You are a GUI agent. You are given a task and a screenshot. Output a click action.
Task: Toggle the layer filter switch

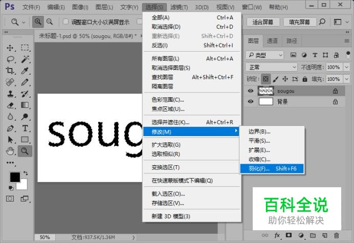(x=348, y=55)
